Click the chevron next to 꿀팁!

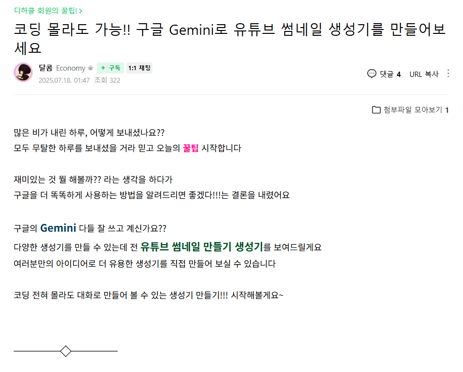coord(81,11)
